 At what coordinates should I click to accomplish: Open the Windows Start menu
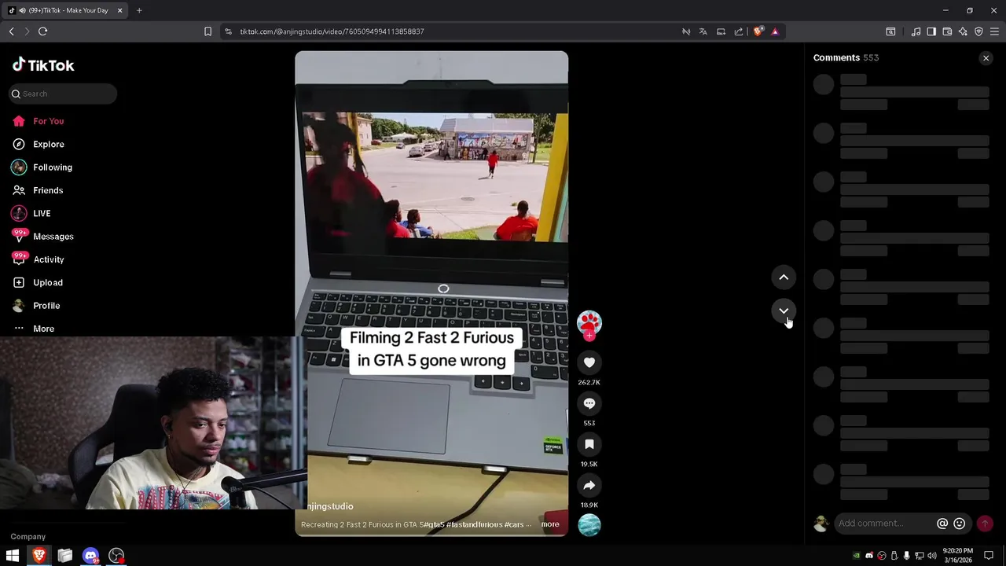[x=13, y=556]
